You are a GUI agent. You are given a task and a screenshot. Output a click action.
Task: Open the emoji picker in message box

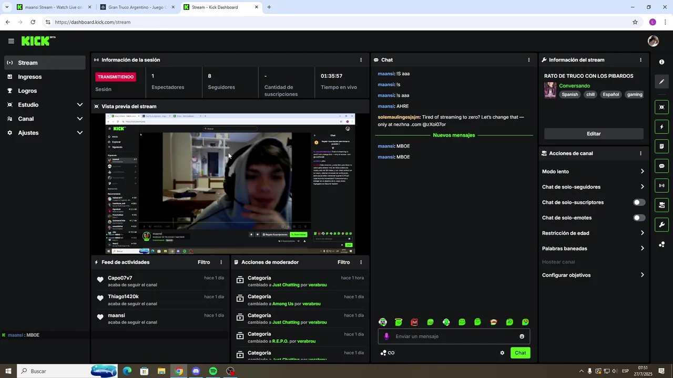[x=522, y=337]
